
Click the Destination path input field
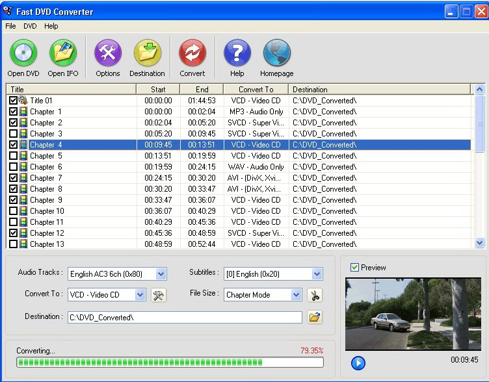185,317
